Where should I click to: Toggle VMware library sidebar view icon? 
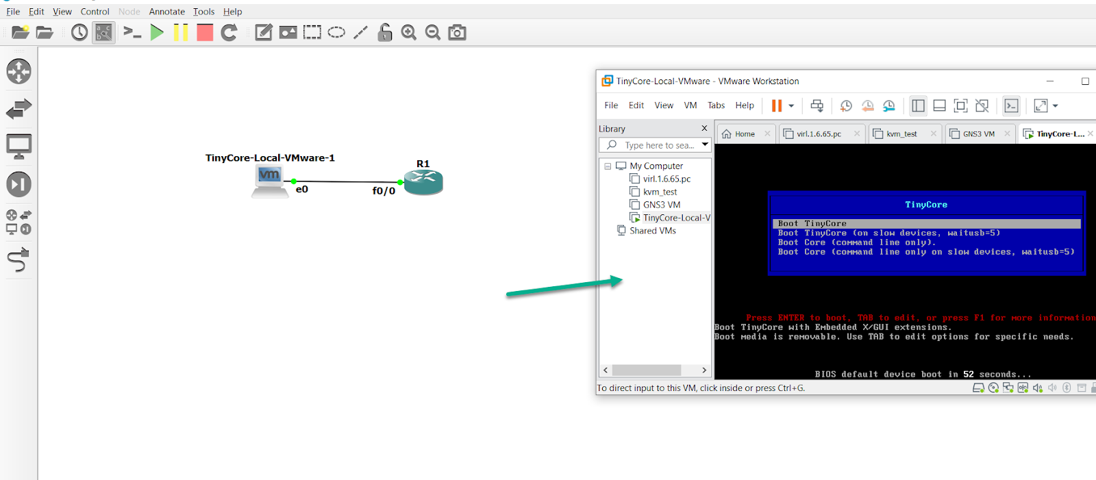919,105
